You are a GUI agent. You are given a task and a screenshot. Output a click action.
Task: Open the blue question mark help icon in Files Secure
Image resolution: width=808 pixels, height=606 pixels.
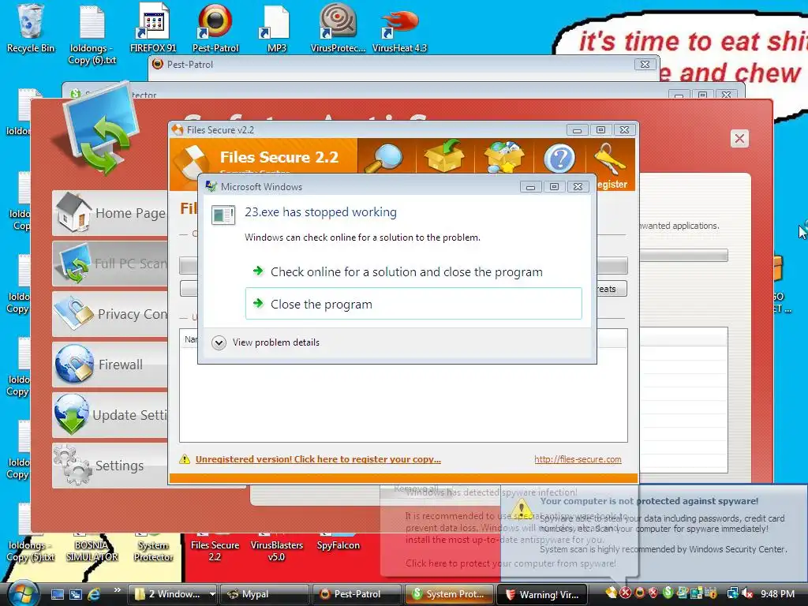pos(559,158)
